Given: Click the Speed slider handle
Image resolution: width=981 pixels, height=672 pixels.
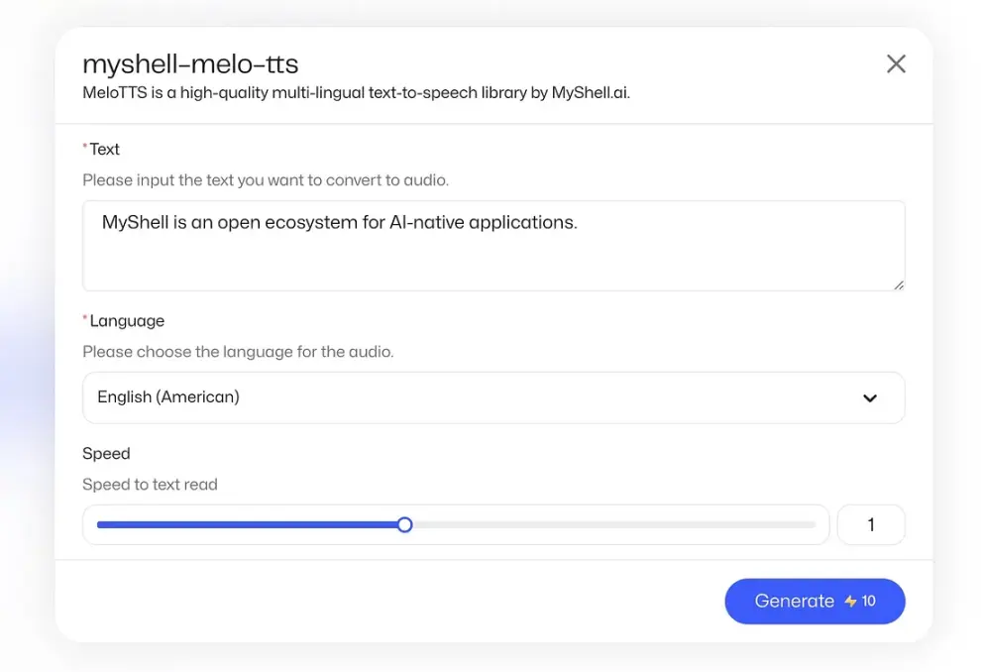Looking at the screenshot, I should [404, 524].
